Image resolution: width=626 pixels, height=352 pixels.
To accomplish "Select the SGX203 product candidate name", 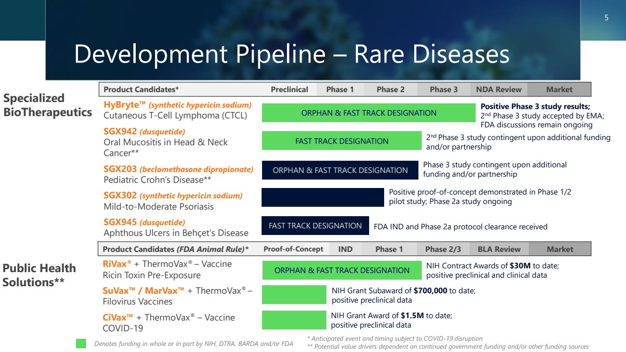I will coord(120,169).
